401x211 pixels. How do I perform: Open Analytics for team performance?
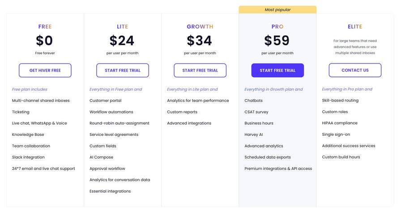[x=198, y=101]
